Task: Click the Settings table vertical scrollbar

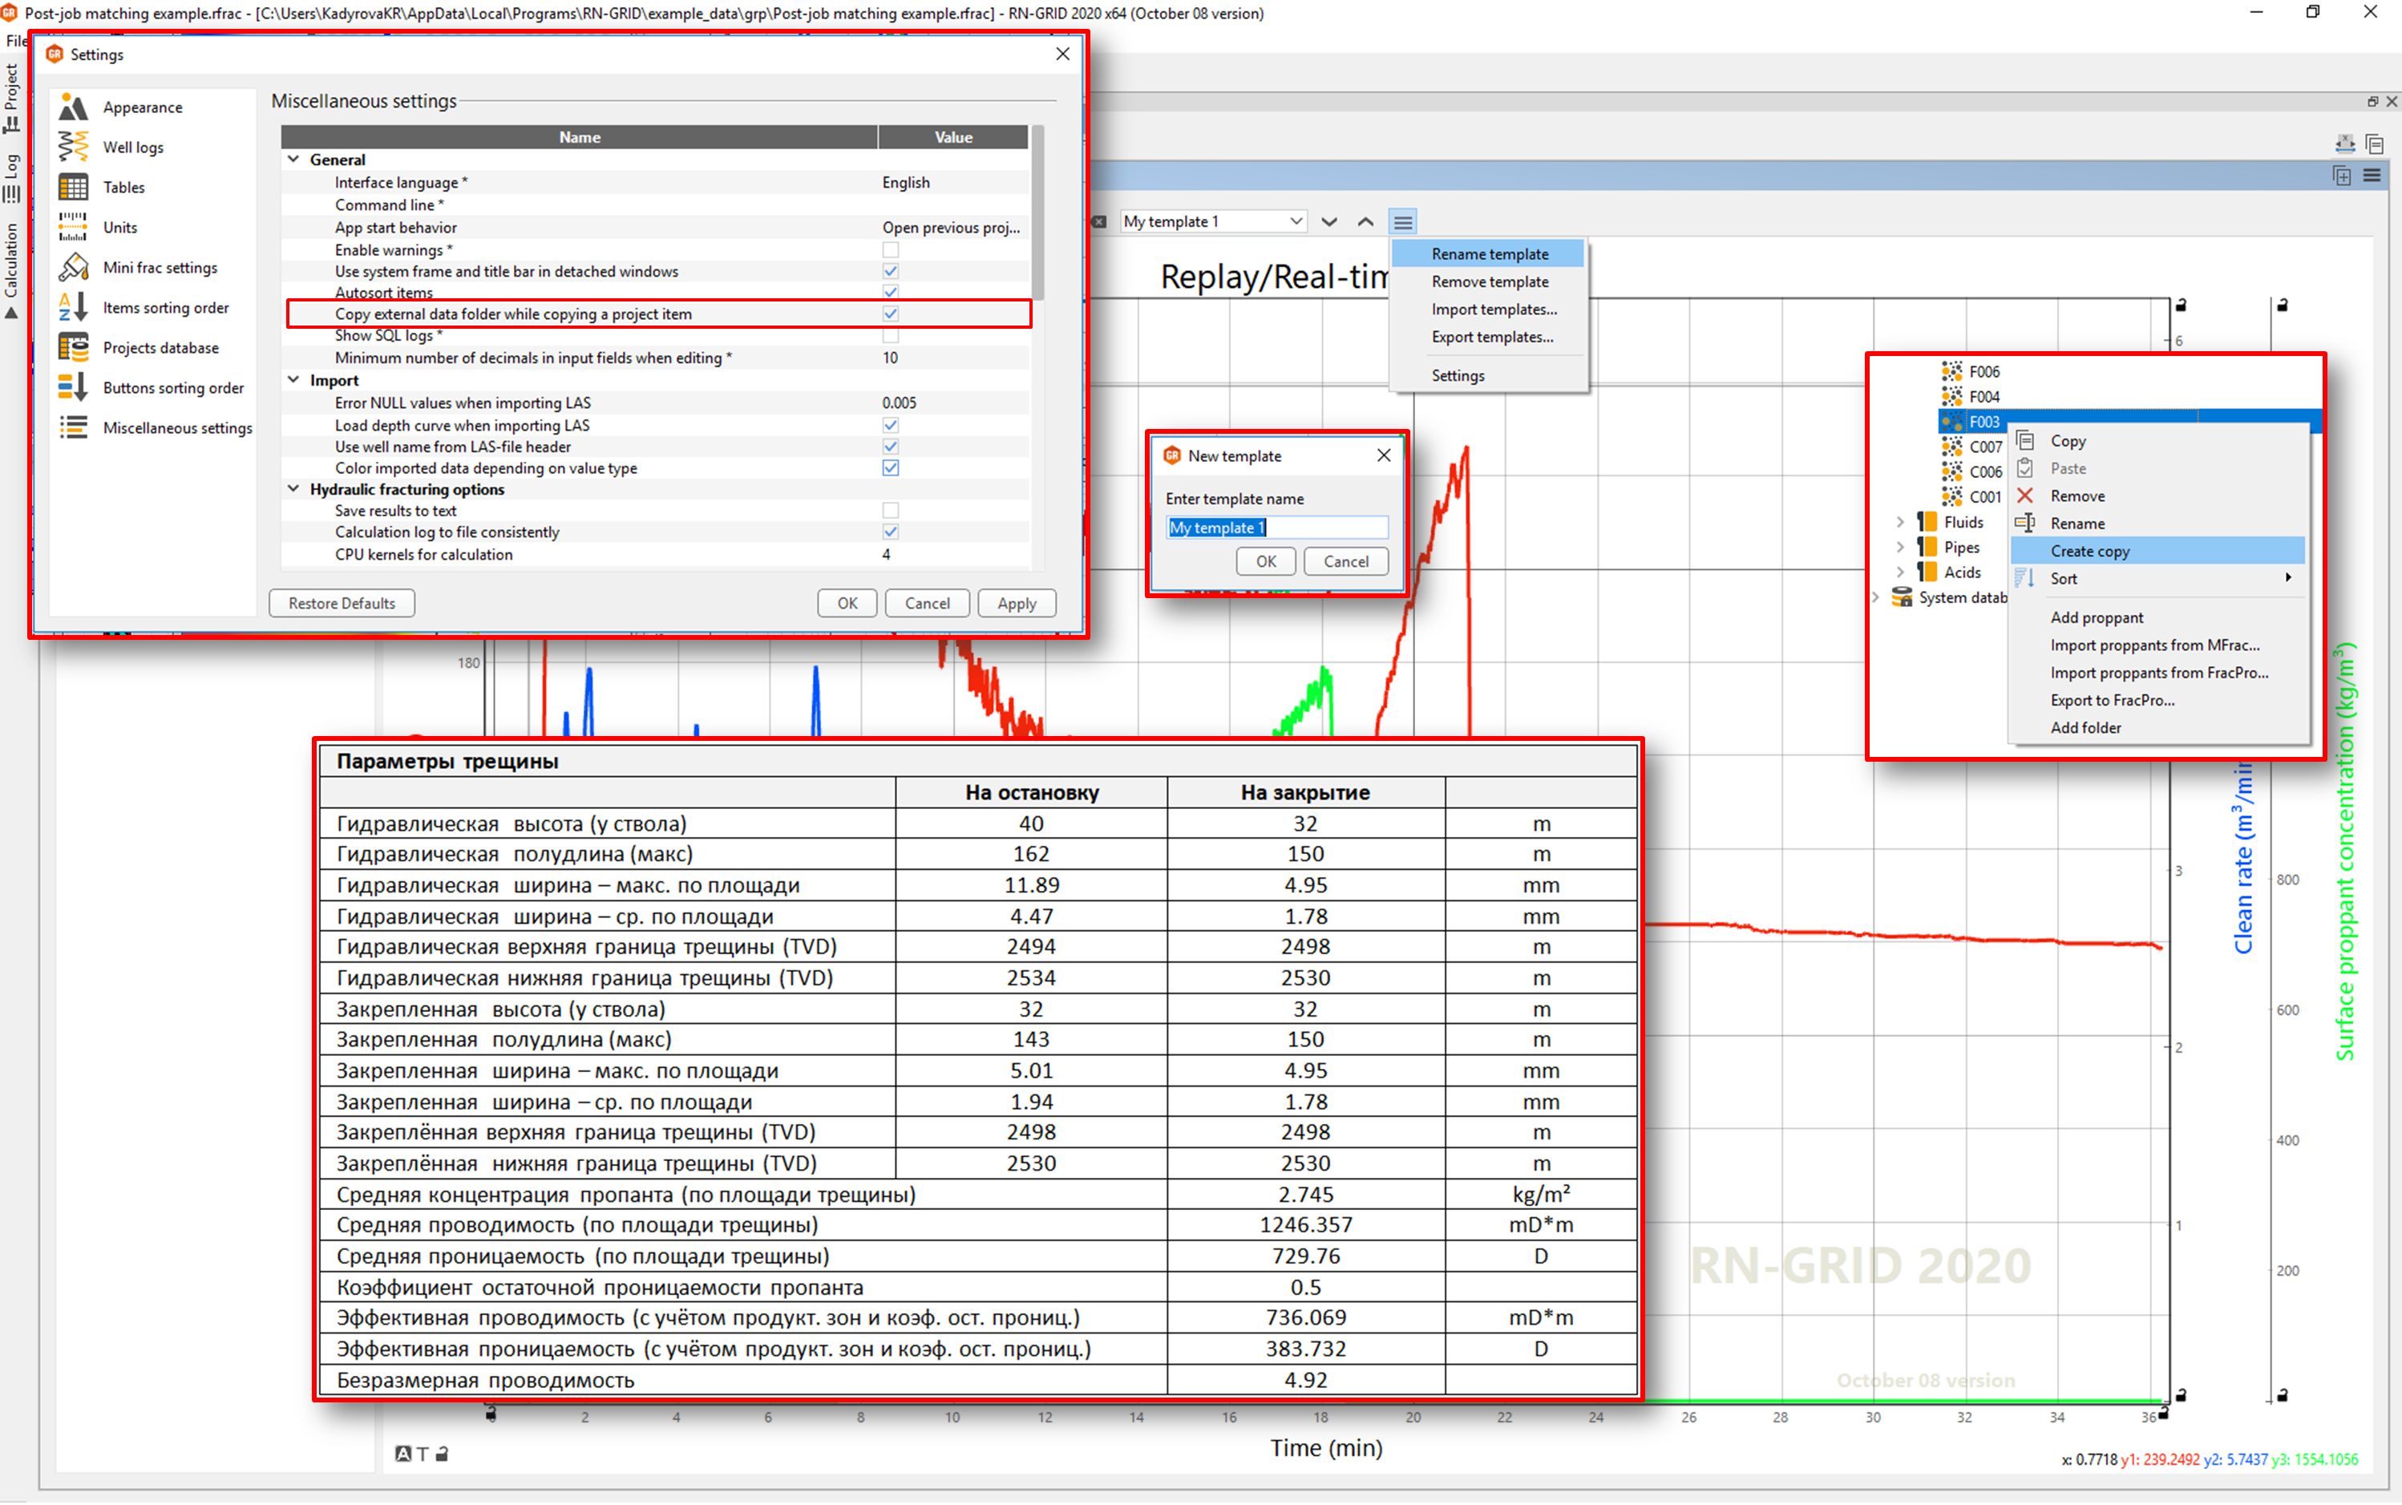Action: (x=1037, y=213)
